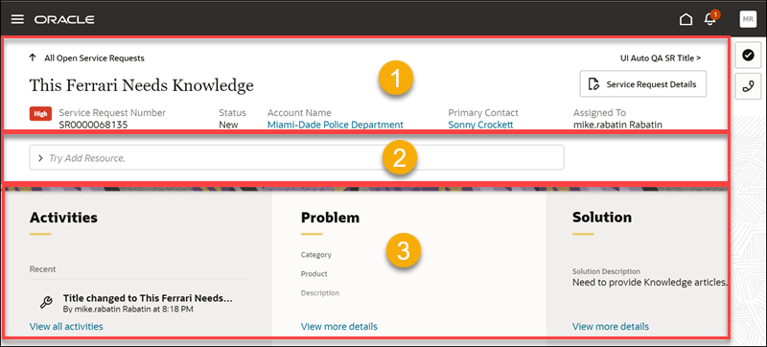Click the Description label under Problem
The width and height of the screenshot is (767, 347).
pyautogui.click(x=320, y=293)
